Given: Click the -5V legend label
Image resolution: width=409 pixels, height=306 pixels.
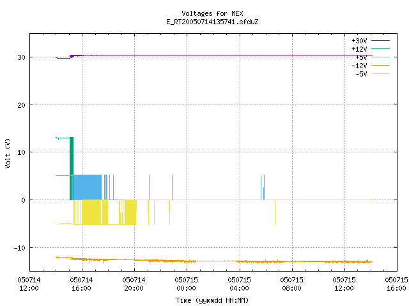Looking at the screenshot, I should point(361,74).
